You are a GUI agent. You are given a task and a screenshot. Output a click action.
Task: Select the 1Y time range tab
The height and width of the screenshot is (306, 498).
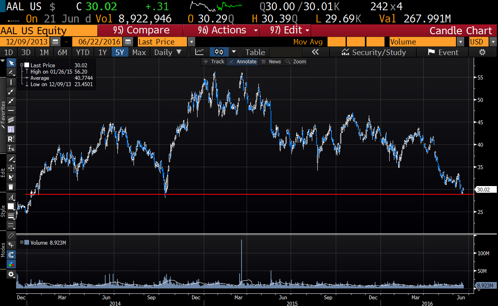point(102,52)
